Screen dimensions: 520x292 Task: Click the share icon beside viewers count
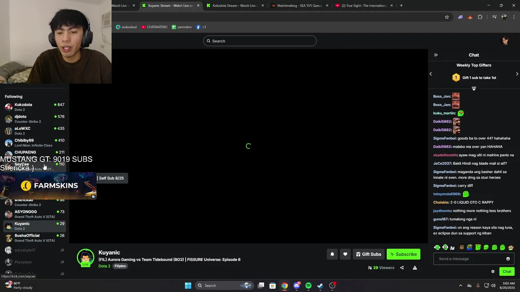[x=402, y=268]
